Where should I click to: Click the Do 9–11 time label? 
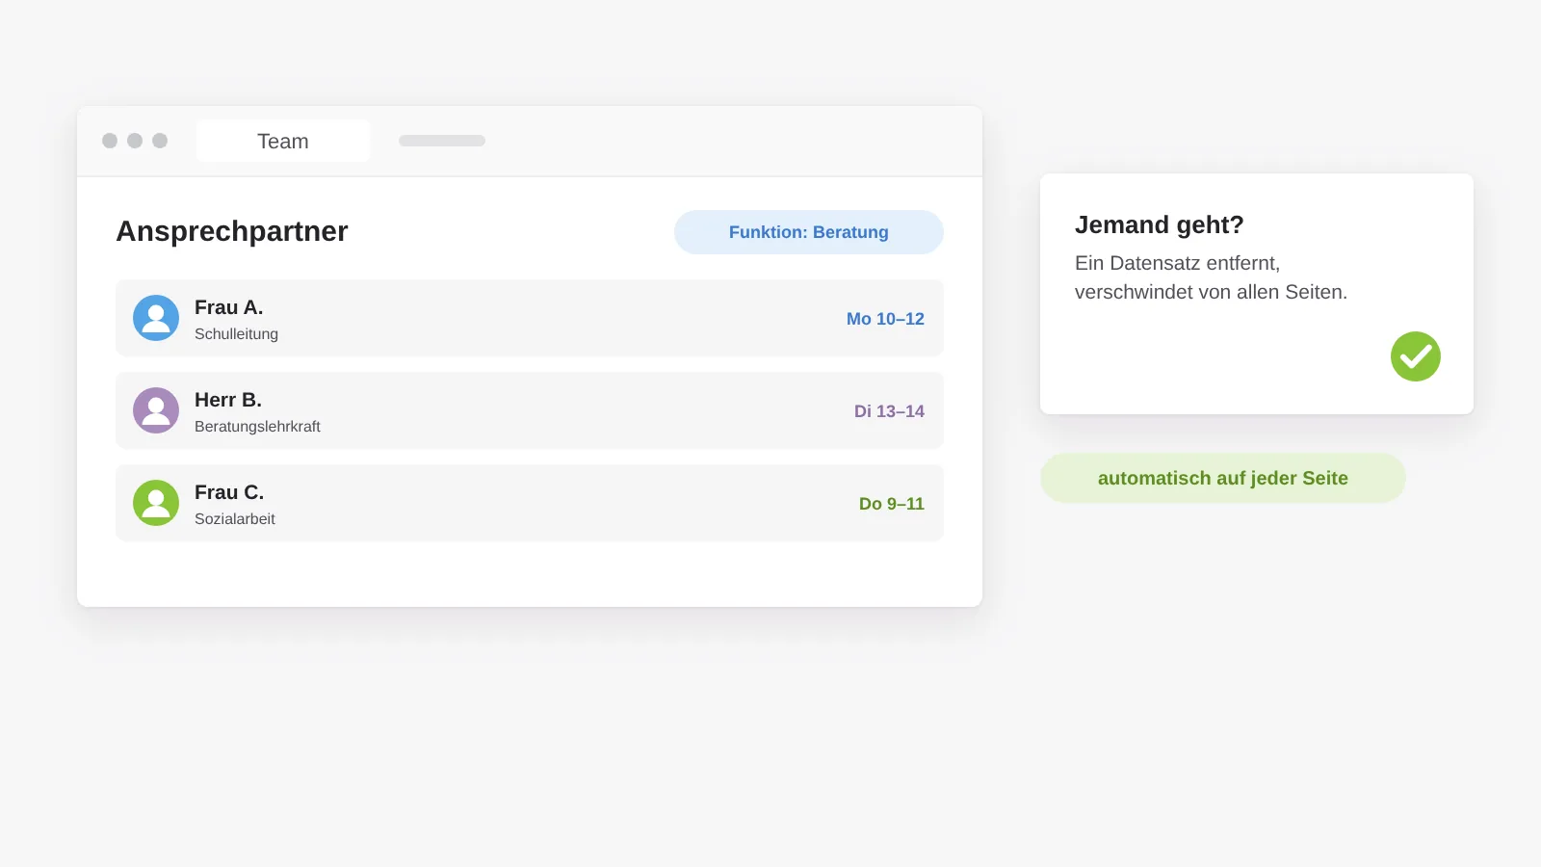pos(892,504)
